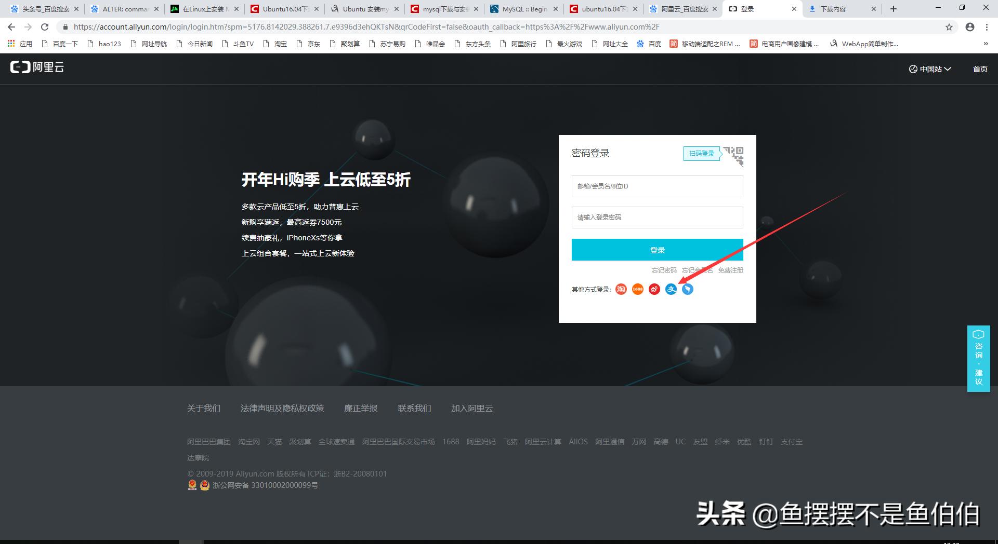Log in via the 1688 icon
Viewport: 998px width, 544px height.
click(x=637, y=289)
